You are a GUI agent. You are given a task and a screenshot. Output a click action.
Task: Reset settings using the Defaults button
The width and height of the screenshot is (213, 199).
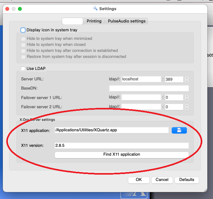click(187, 180)
